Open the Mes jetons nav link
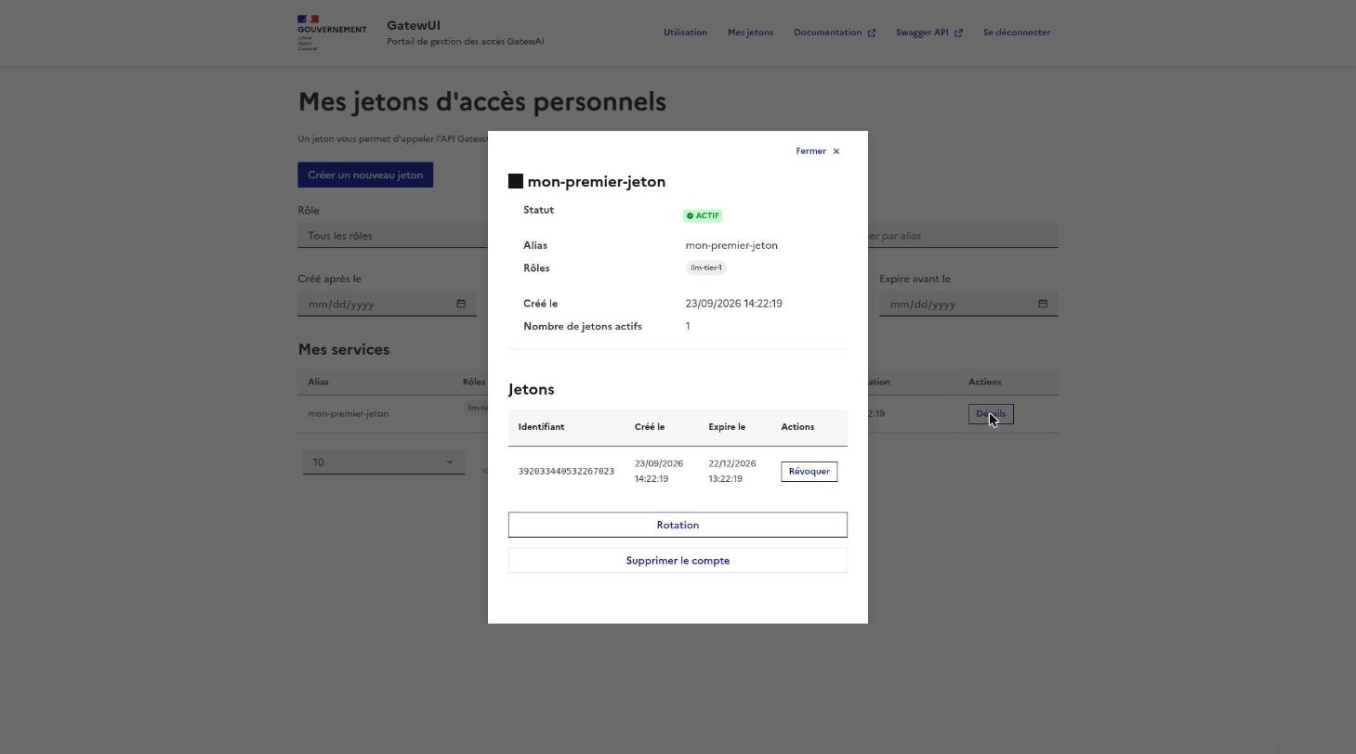This screenshot has width=1356, height=754. [750, 32]
